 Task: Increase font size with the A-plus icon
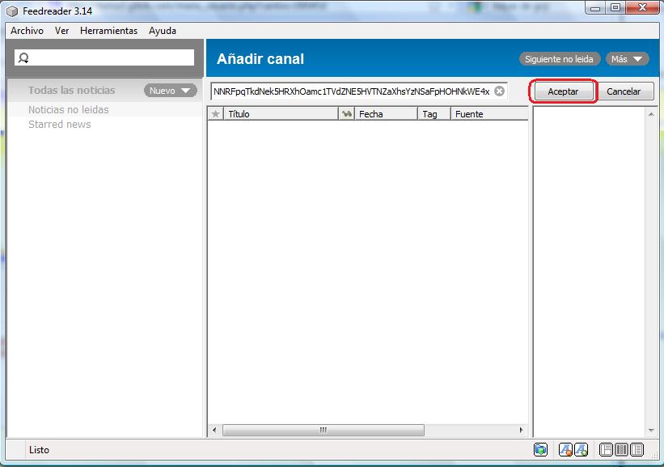tap(581, 449)
